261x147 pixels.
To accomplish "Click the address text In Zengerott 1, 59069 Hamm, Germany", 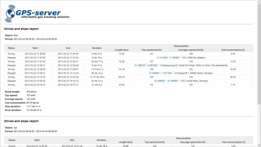I will click(x=194, y=73).
